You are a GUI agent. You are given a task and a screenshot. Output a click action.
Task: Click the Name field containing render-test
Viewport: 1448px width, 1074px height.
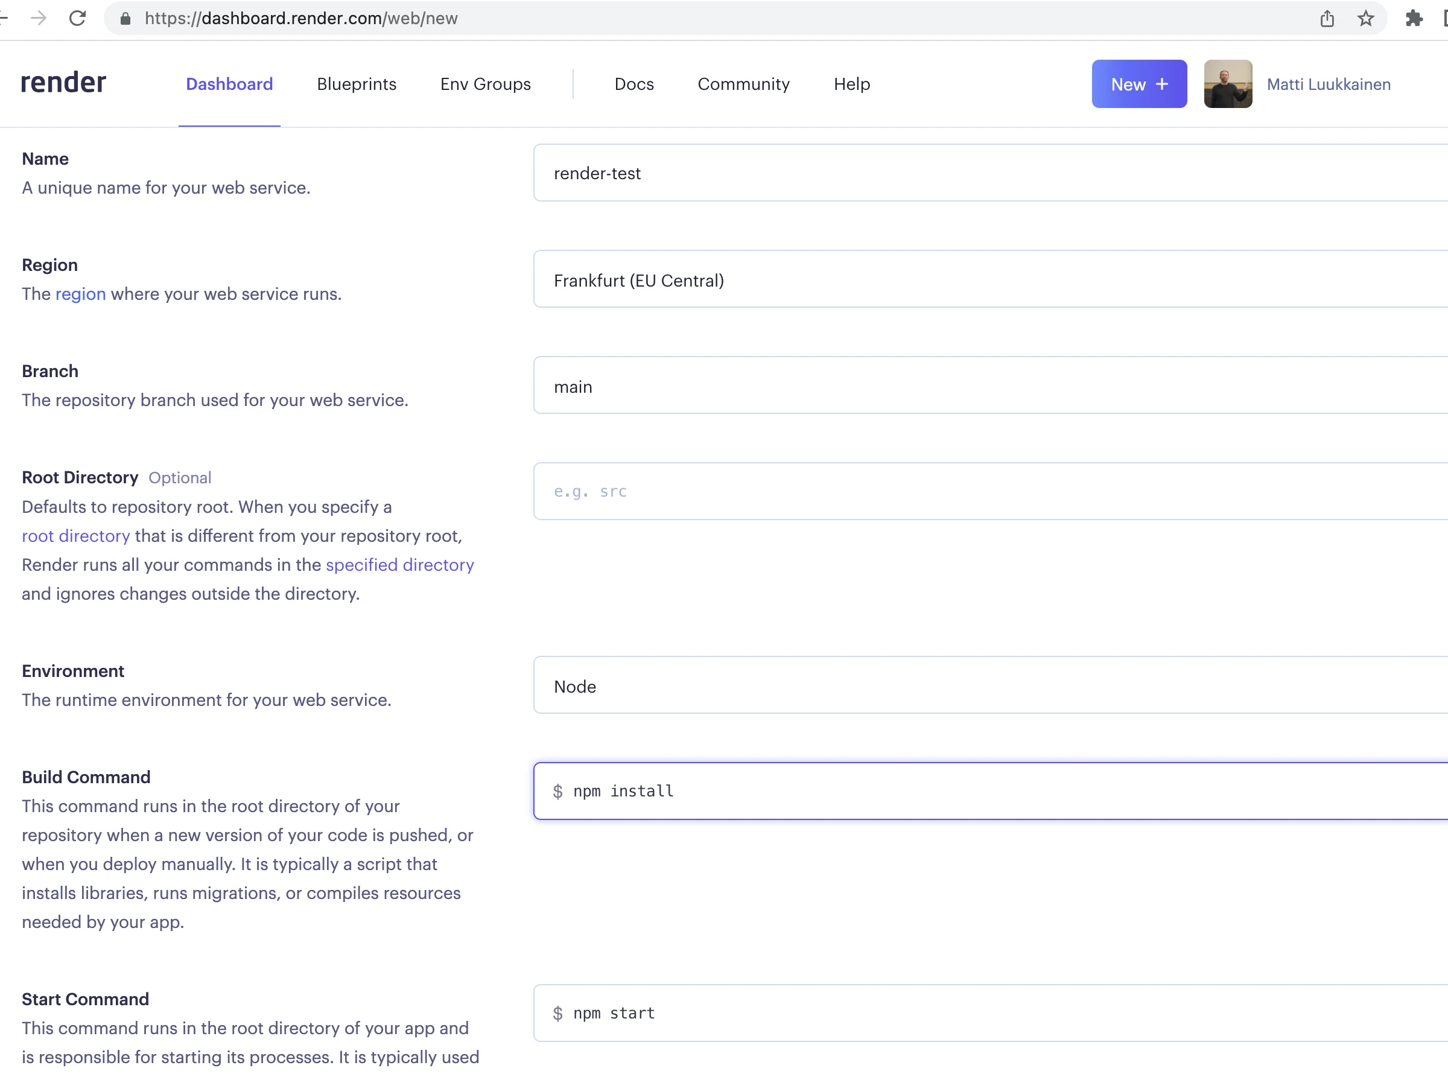click(991, 173)
